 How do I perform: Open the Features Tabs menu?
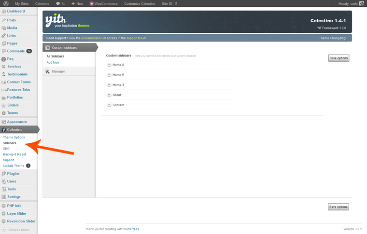19,90
